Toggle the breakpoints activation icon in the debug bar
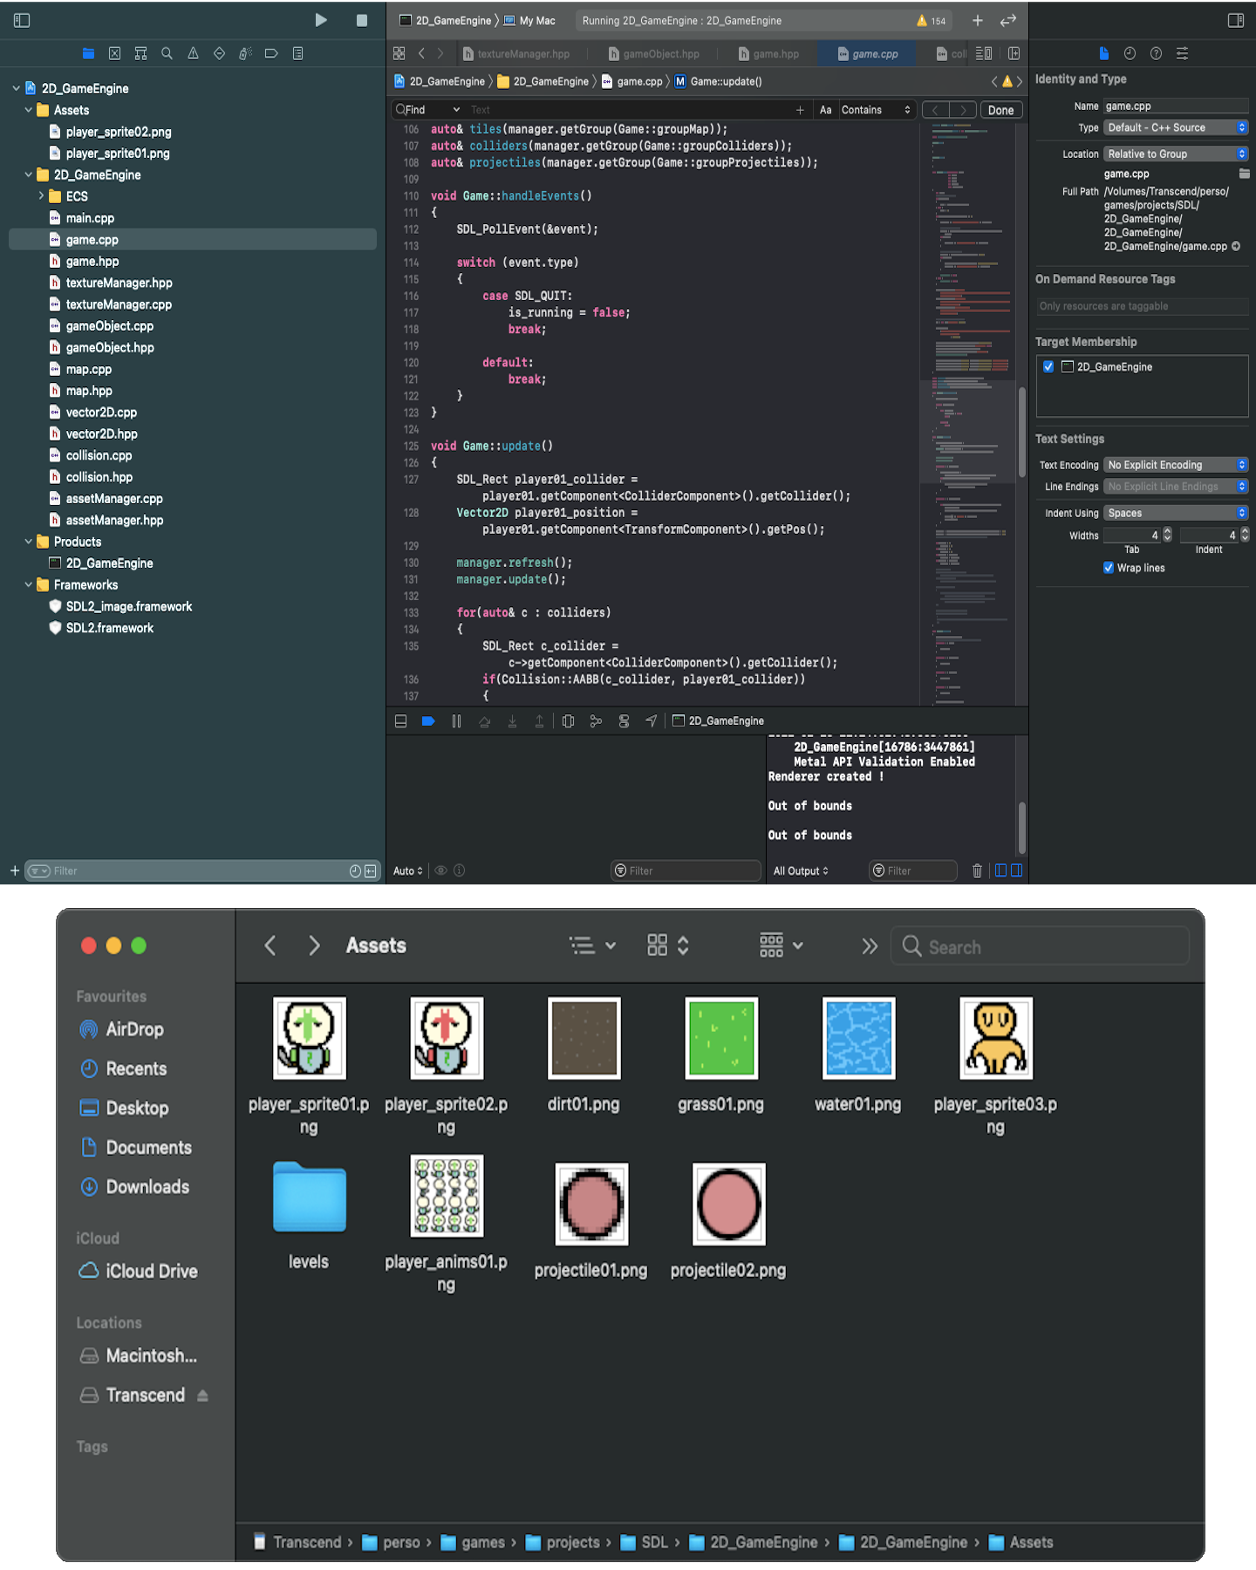Screen dimensions: 1256x1570 [428, 721]
